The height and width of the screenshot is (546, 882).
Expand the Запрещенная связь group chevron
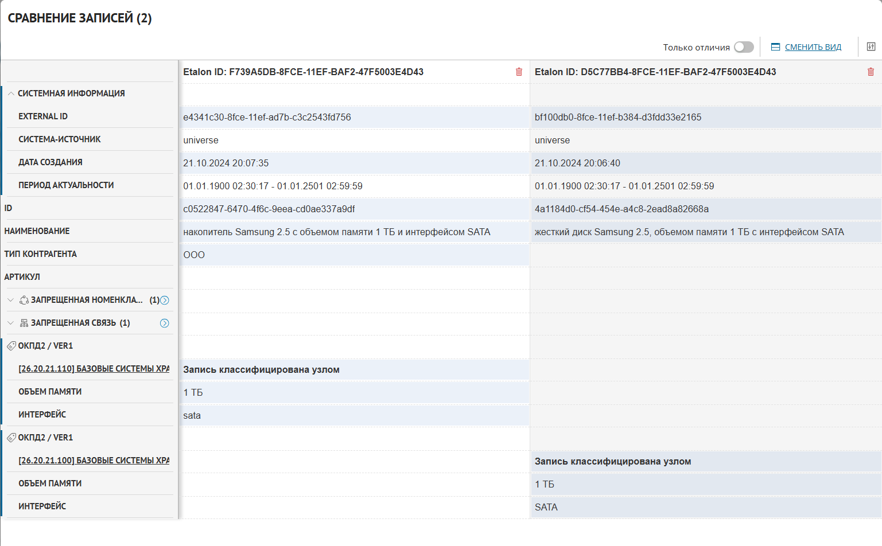tap(10, 323)
